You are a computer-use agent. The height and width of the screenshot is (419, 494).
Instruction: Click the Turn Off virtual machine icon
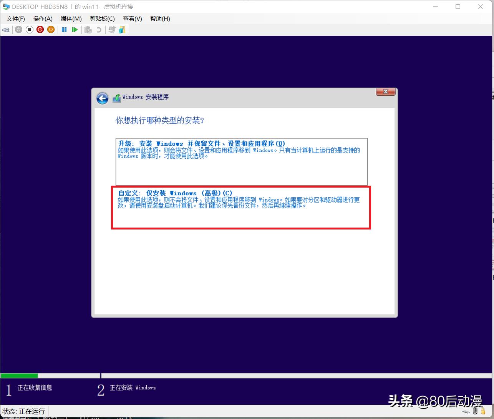pos(29,30)
